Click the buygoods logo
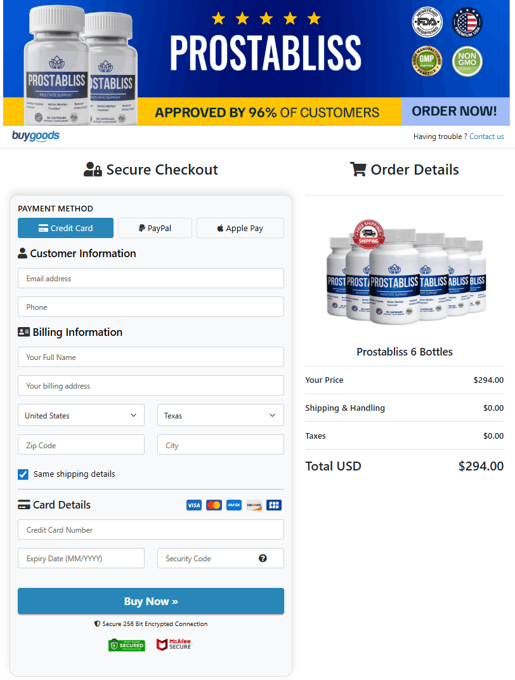 tap(36, 136)
